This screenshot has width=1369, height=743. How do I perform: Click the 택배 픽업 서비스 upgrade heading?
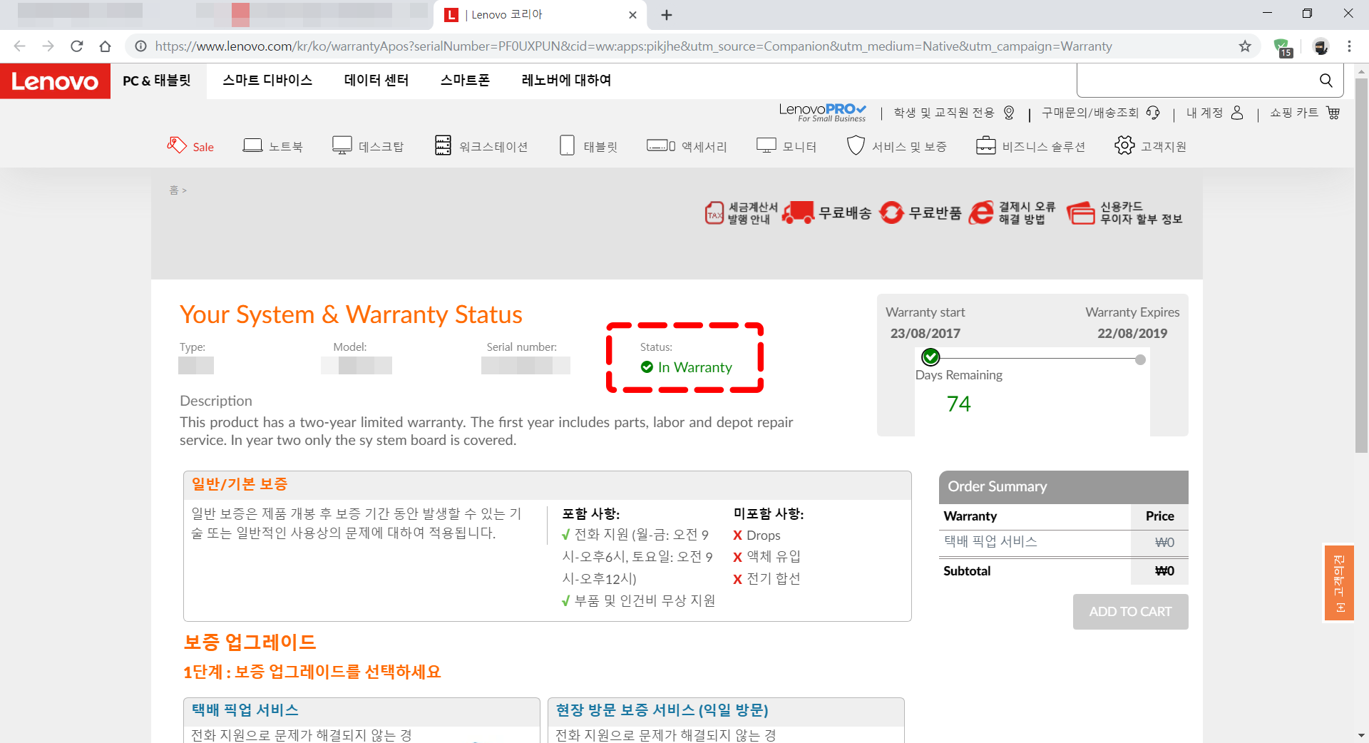coord(245,710)
